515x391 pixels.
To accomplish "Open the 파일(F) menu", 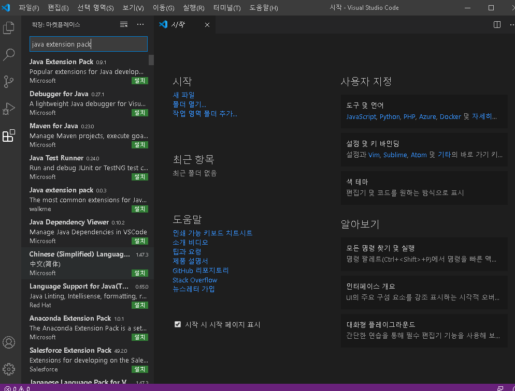I will click(29, 8).
